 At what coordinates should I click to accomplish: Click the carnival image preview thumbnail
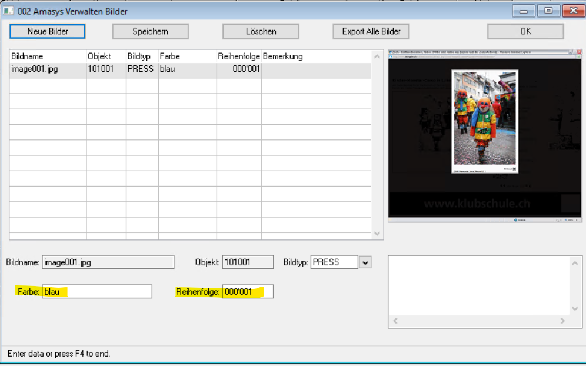(484, 122)
